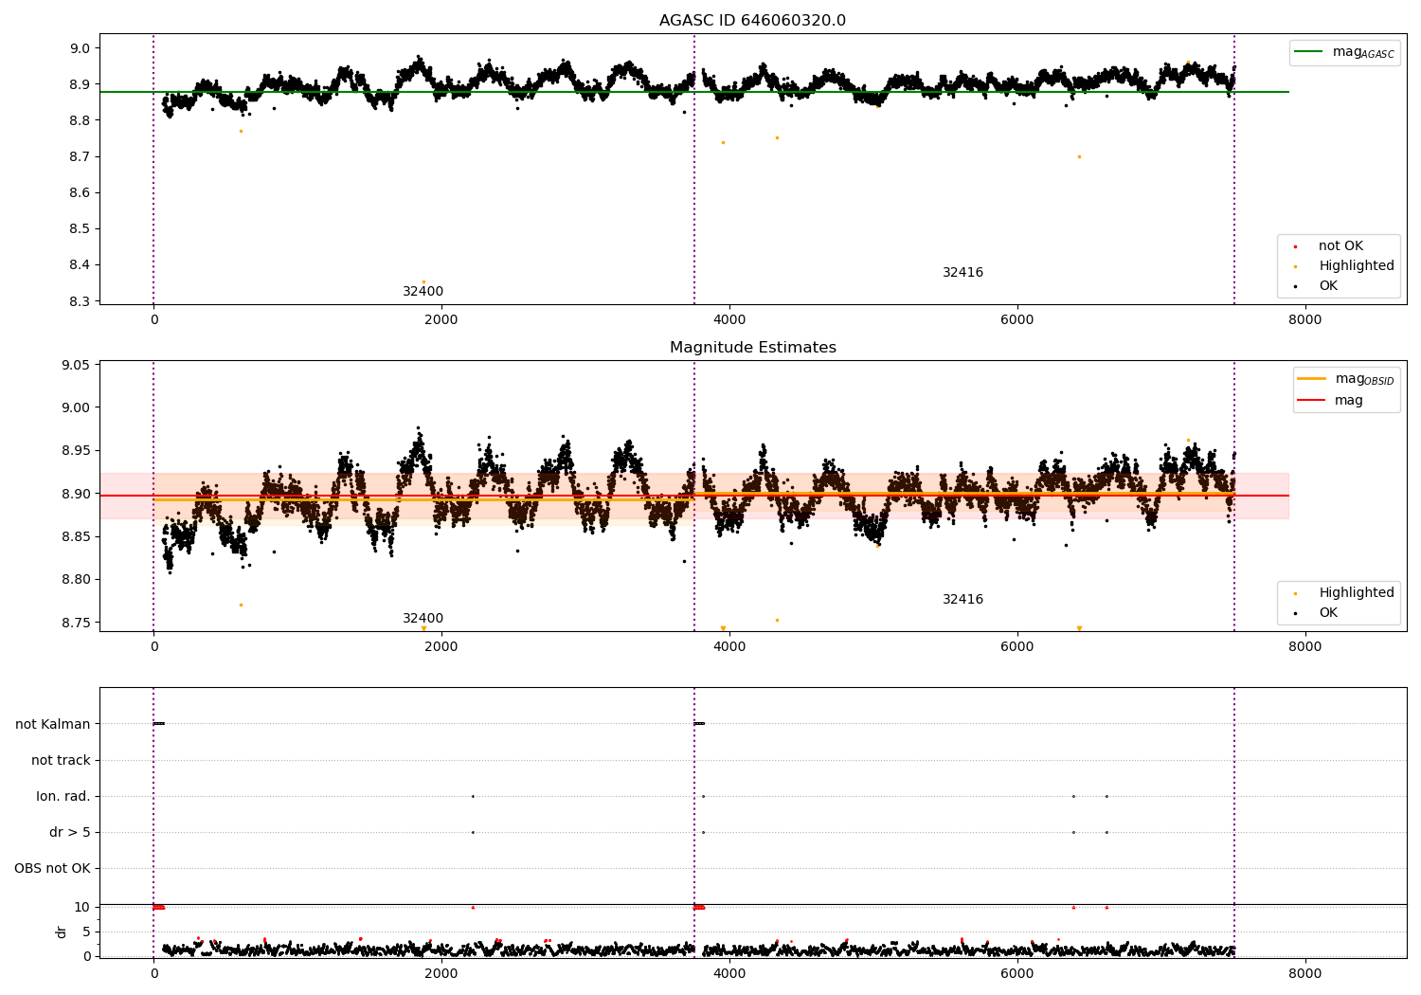
Task: Click the 32400 label in Magnitude Estimates plot
Action: tap(423, 619)
